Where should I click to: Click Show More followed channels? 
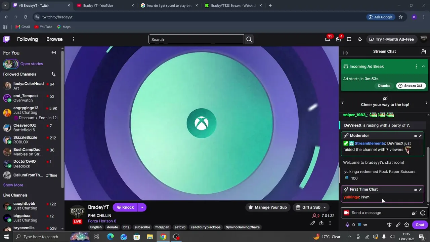[x=13, y=185]
